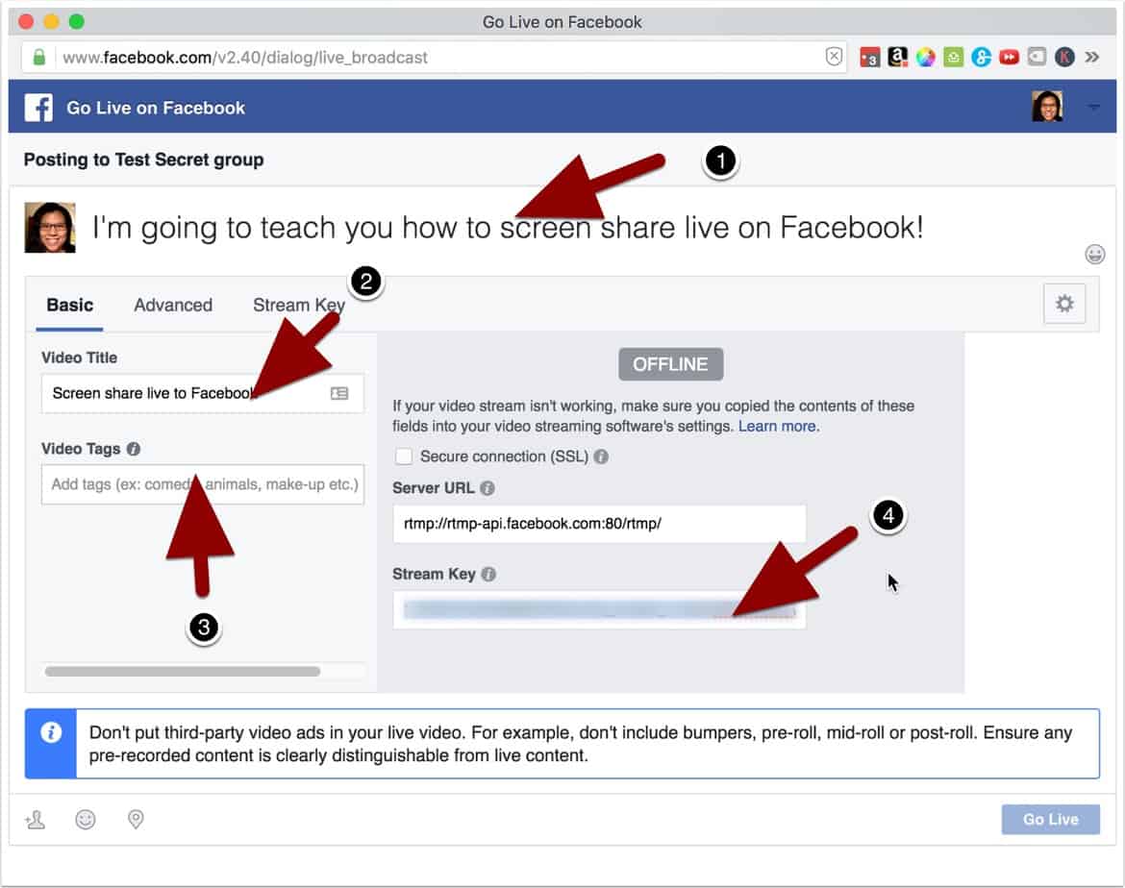The image size is (1125, 888).
Task: Open the emoji picker in the post box
Action: tap(1094, 254)
